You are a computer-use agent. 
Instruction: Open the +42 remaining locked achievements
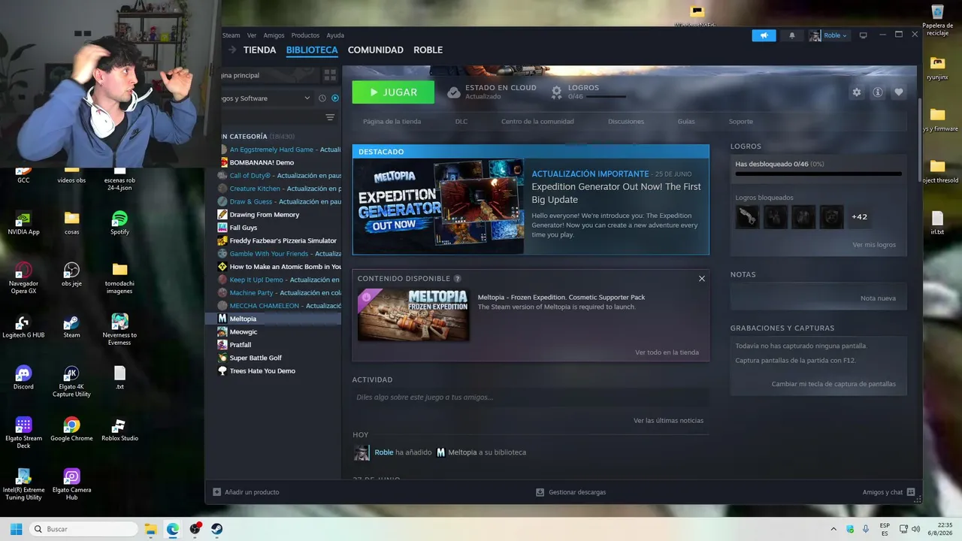point(859,216)
